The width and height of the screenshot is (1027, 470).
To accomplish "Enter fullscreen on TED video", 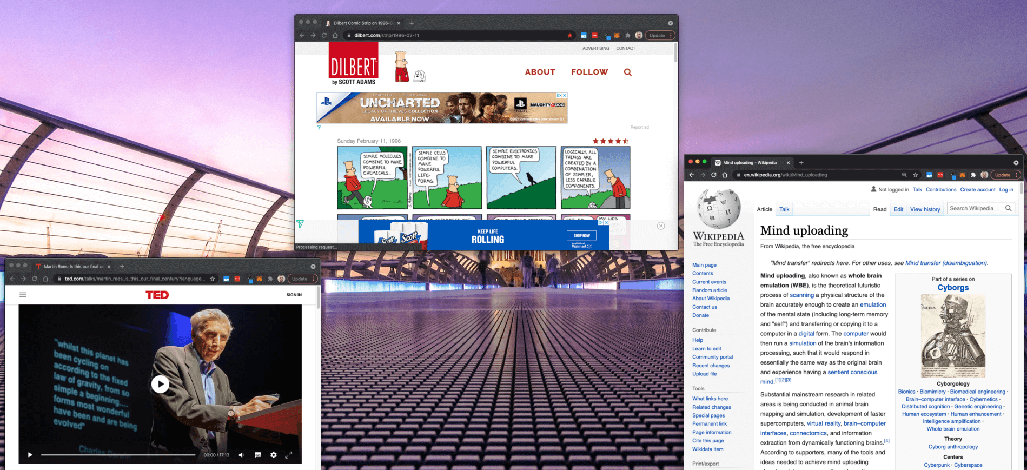I will tap(289, 455).
